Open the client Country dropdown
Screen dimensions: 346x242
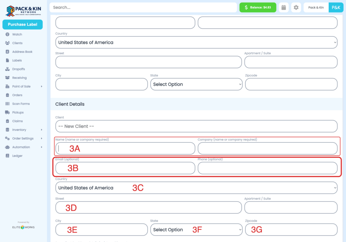196,188
